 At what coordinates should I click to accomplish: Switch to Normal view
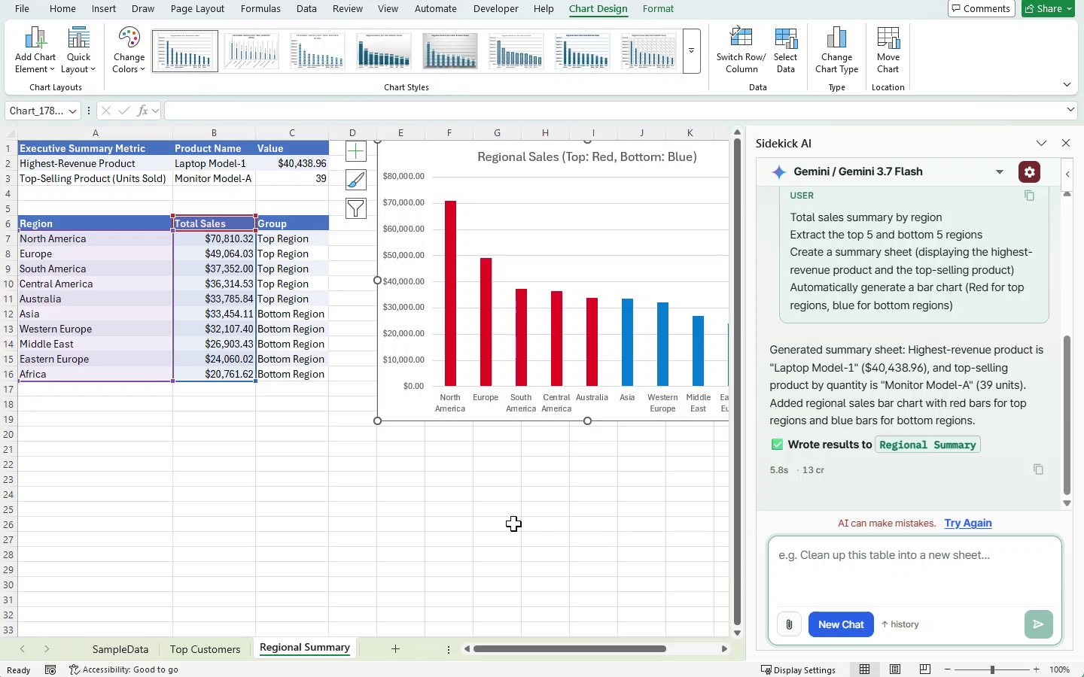point(865,669)
